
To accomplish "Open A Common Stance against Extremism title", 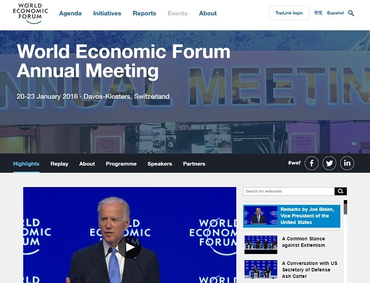I will [304, 242].
